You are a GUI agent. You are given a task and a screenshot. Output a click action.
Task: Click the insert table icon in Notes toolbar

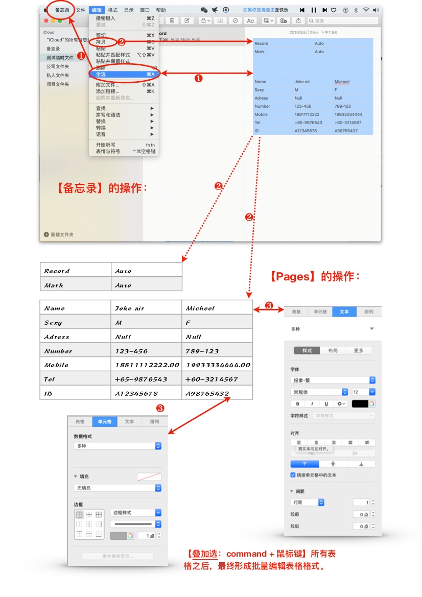click(x=220, y=20)
